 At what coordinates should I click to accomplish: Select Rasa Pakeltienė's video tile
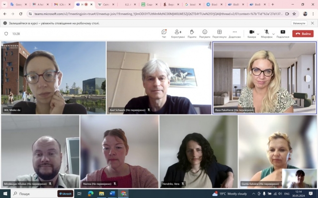pyautogui.click(x=264, y=77)
